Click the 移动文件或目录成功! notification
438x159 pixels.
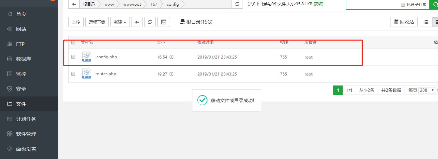coord(227,100)
